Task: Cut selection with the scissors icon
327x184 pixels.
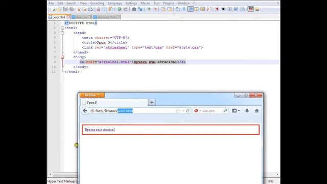Action: (98, 9)
